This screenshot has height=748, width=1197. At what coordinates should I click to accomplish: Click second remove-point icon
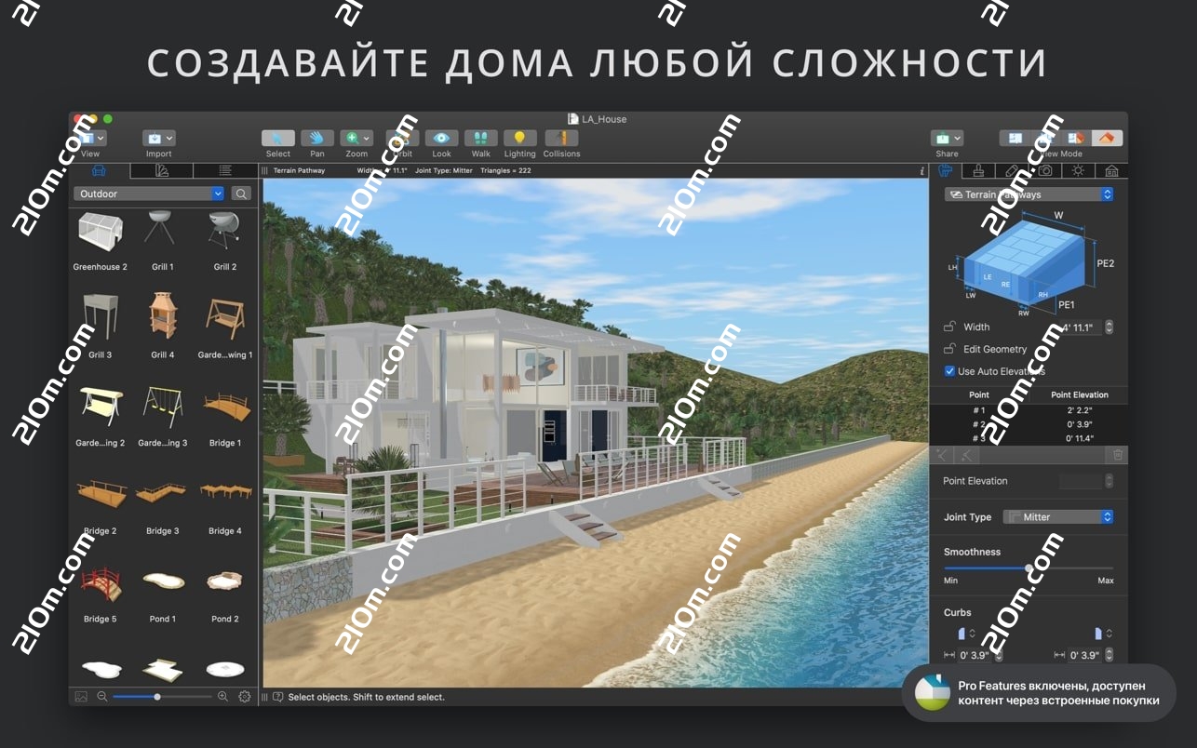click(967, 454)
